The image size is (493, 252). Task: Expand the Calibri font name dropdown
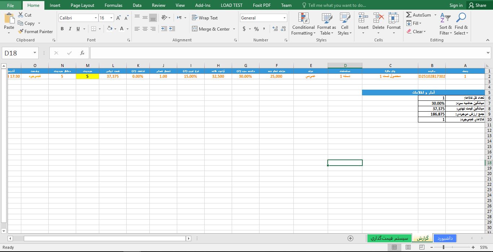96,18
